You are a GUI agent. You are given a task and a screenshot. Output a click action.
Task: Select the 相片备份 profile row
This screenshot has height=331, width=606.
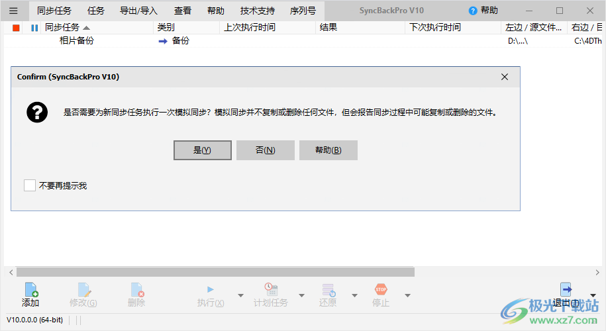tap(303, 41)
